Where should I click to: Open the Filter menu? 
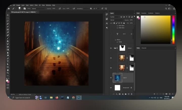pos(36,5)
